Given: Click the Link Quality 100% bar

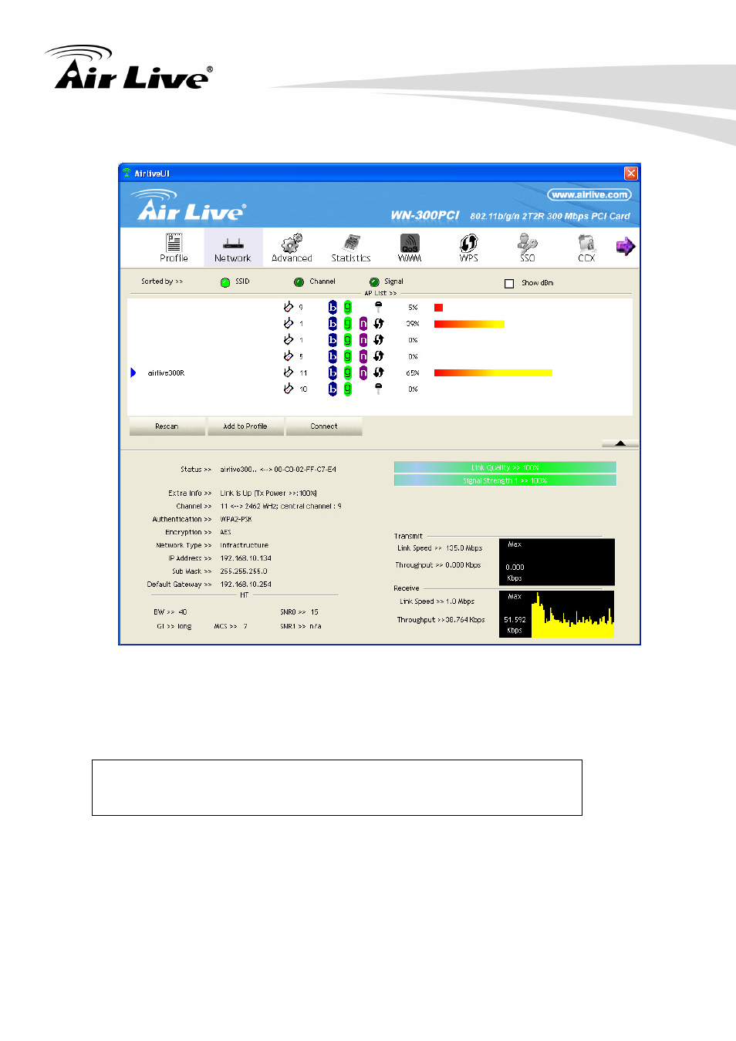Looking at the screenshot, I should point(505,467).
